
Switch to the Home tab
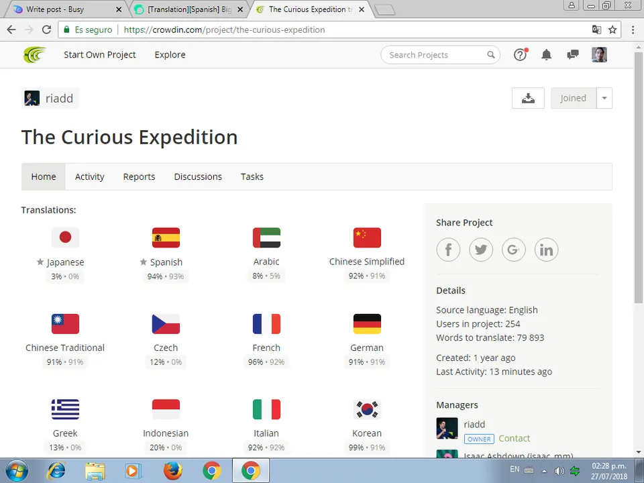(44, 176)
